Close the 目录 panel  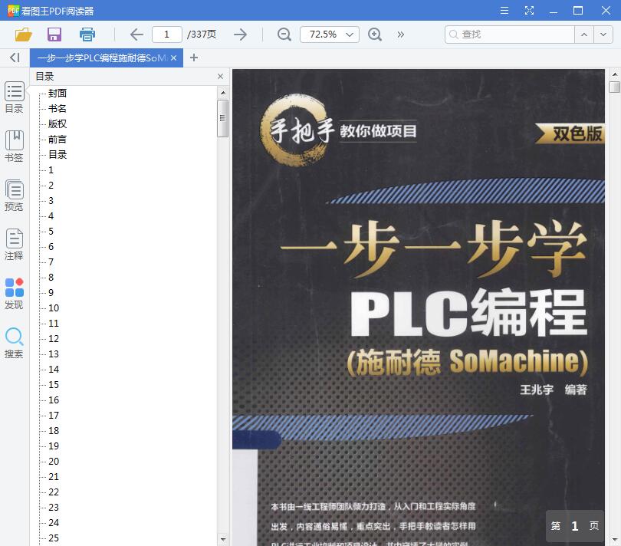[221, 76]
